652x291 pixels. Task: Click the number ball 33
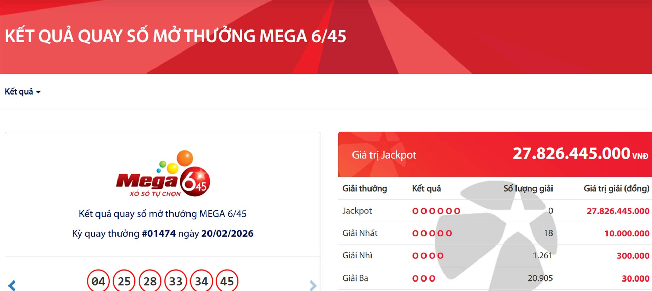coord(176,281)
